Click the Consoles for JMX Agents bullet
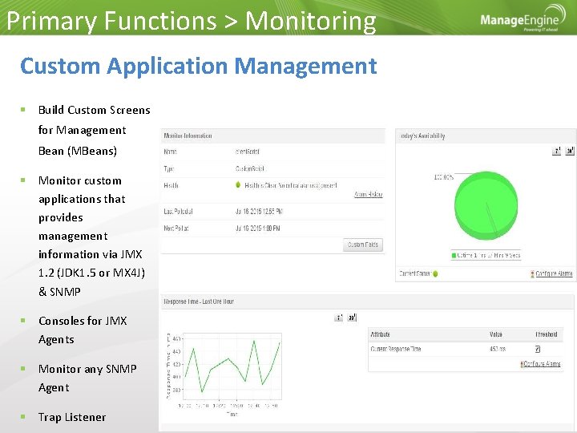Screen dimensions: 577x433 [83, 330]
